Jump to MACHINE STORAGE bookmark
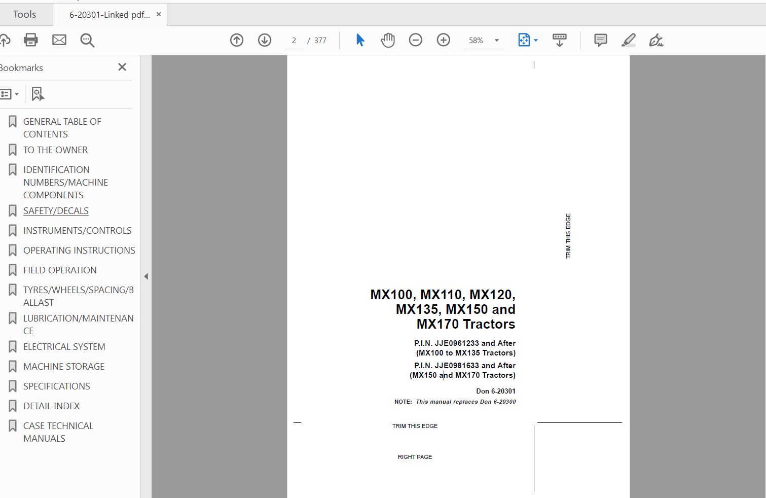The width and height of the screenshot is (766, 498). point(64,367)
